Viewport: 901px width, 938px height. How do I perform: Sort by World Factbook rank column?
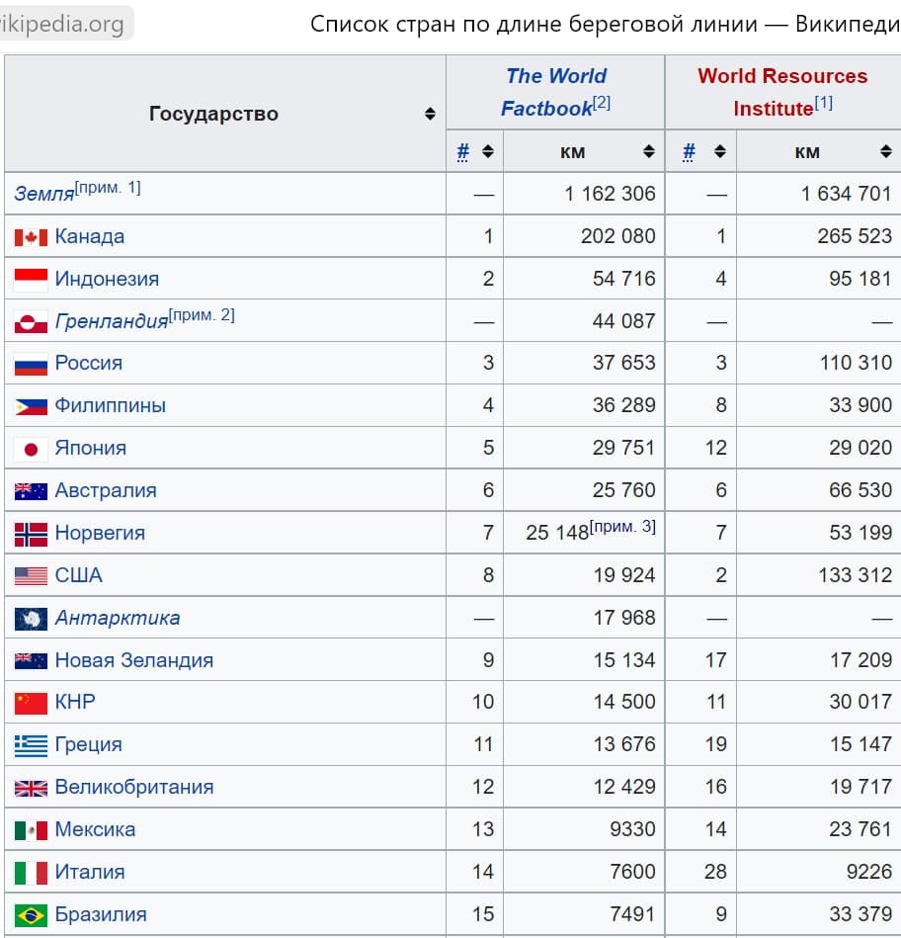(x=487, y=152)
